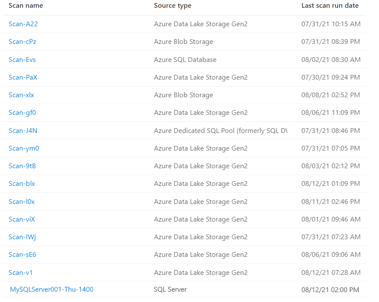Open the Scan-gf0 scan
Viewport: 379px width, 302px height.
click(22, 113)
